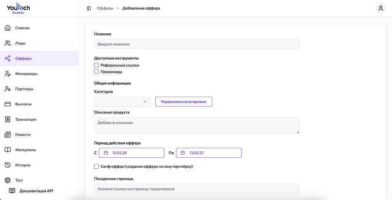Tick the Селф оффер checkbox
The height and width of the screenshot is (200, 392).
point(96,166)
